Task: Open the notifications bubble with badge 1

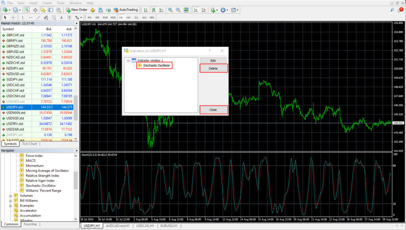Action: pos(400,10)
